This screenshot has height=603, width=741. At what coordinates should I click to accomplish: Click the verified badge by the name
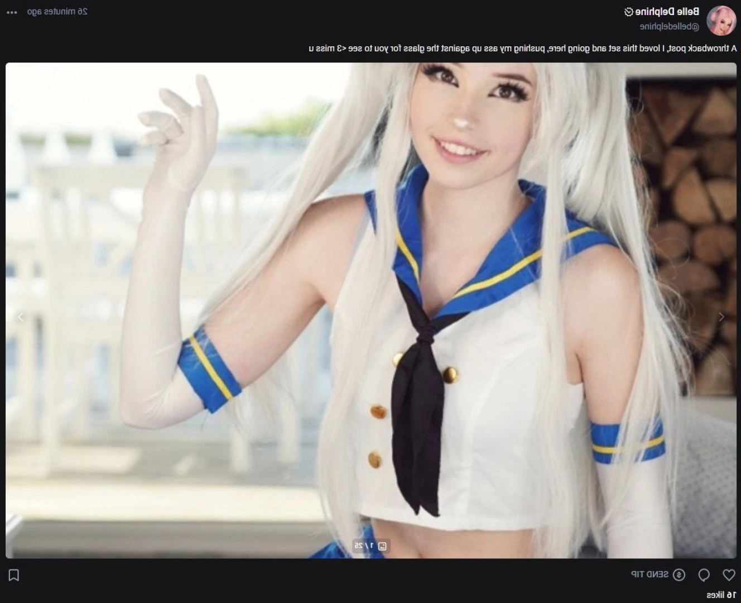point(628,12)
